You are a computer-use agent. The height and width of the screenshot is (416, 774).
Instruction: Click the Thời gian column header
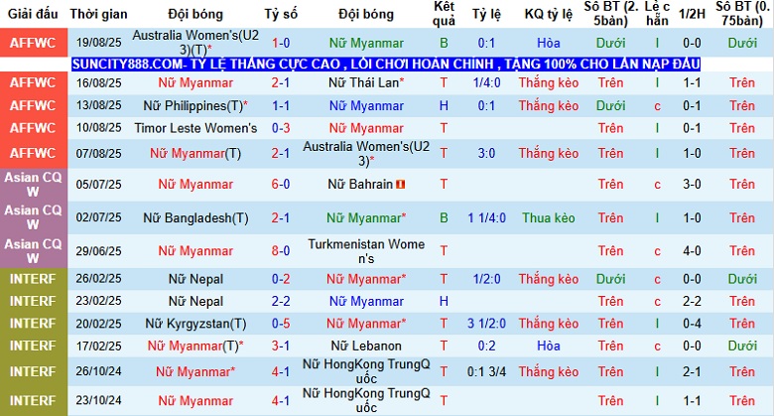(98, 14)
